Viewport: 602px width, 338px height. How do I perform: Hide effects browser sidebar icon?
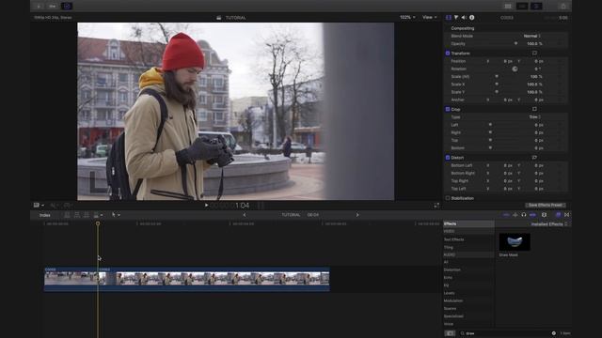(x=450, y=333)
